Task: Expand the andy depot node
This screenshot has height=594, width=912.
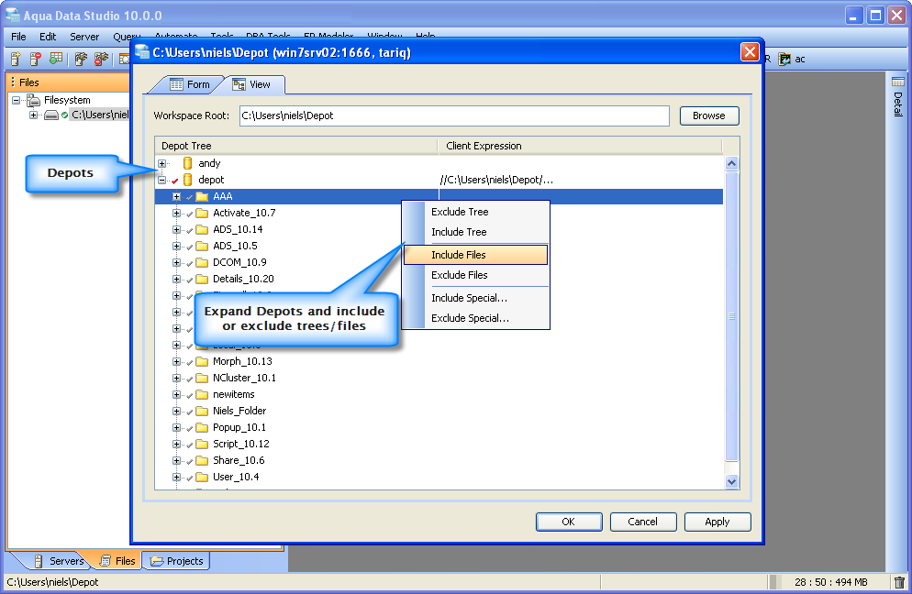Action: (x=162, y=163)
